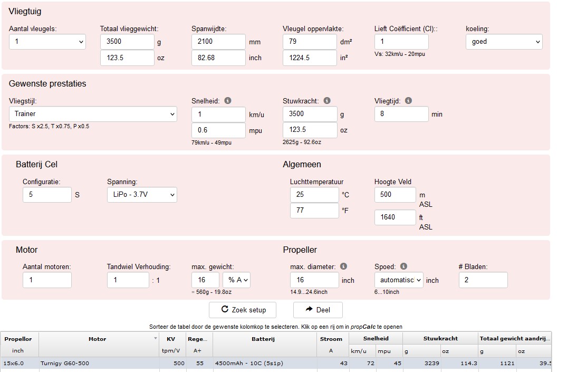Open Spoed automatisch dropdown
The width and height of the screenshot is (577, 372).
(x=399, y=280)
